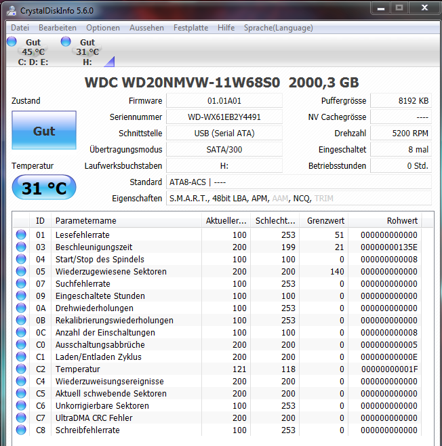Click the Eigenschaften features field
This screenshot has height=446, width=442.
(x=299, y=198)
